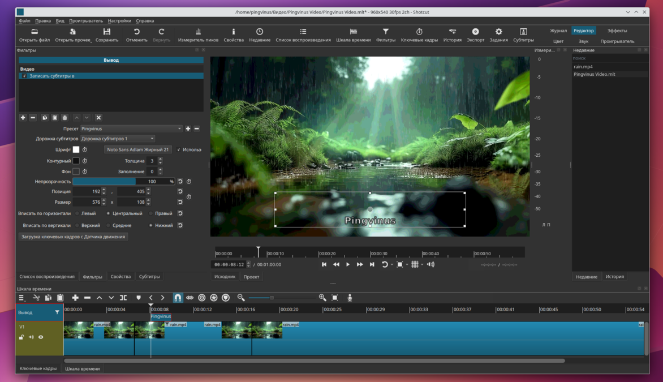Record audio with the microphone icon
663x382 pixels.
click(x=350, y=298)
